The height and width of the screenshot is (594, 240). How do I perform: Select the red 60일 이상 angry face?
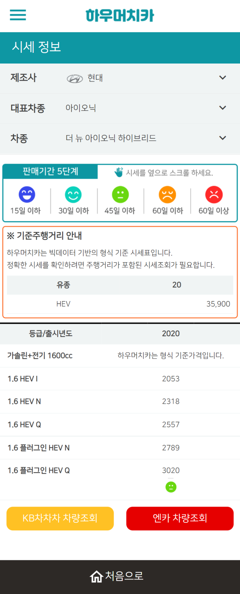[x=214, y=194]
